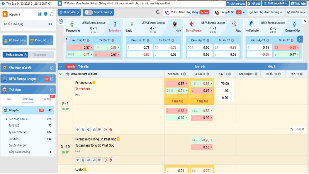Image resolution: width=309 pixels, height=174 pixels.
Task: Open the Lịch sử cược button
Action: 236,3
